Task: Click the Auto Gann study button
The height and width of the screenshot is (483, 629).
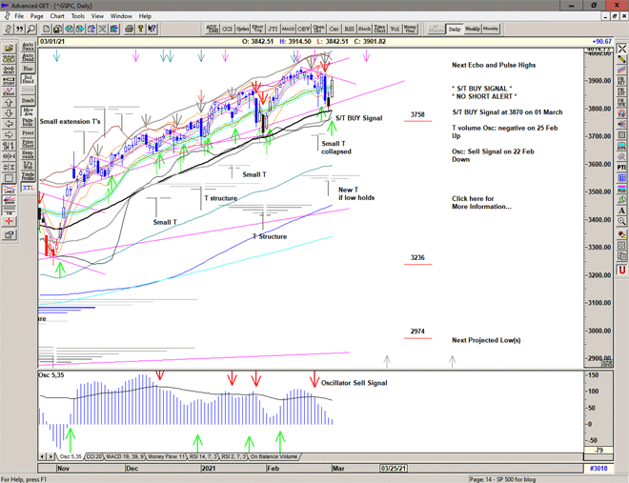Action: pos(29,46)
